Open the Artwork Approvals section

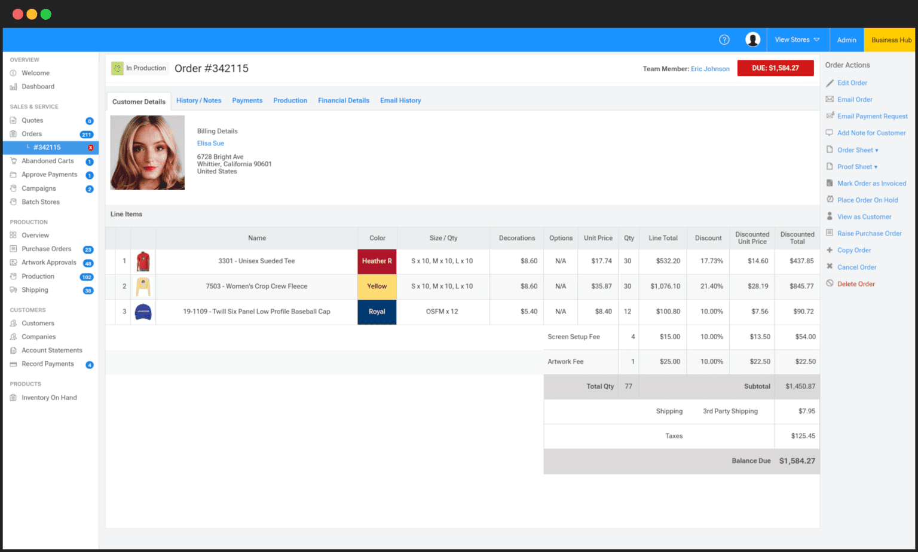tap(50, 262)
